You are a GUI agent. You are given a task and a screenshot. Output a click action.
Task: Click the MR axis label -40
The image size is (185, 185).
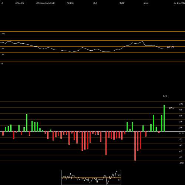point(181,145)
